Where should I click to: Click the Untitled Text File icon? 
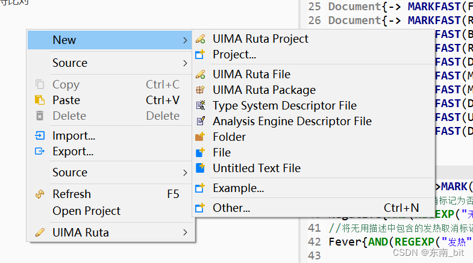(x=201, y=169)
